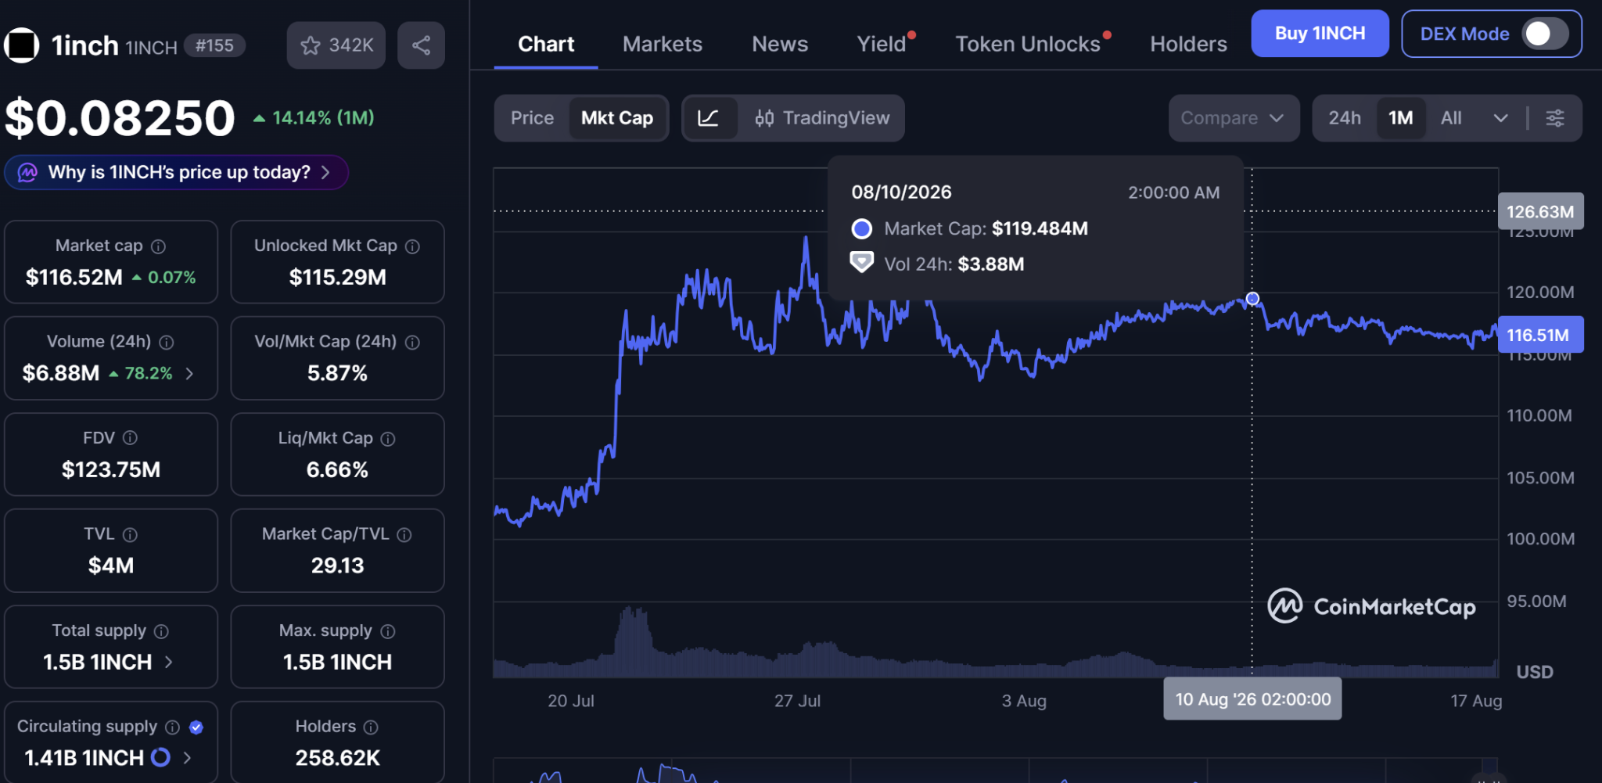The width and height of the screenshot is (1602, 783).
Task: Expand Total supply details arrow
Action: point(169,662)
